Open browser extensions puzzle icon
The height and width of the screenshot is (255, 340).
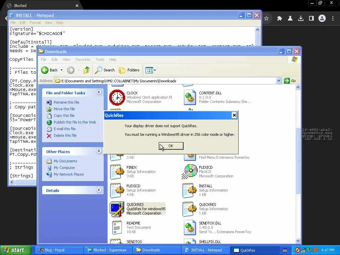280,19
